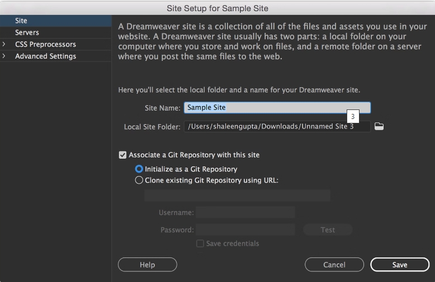Click the 'Local Site Folder:' label
This screenshot has width=435, height=282.
click(152, 127)
